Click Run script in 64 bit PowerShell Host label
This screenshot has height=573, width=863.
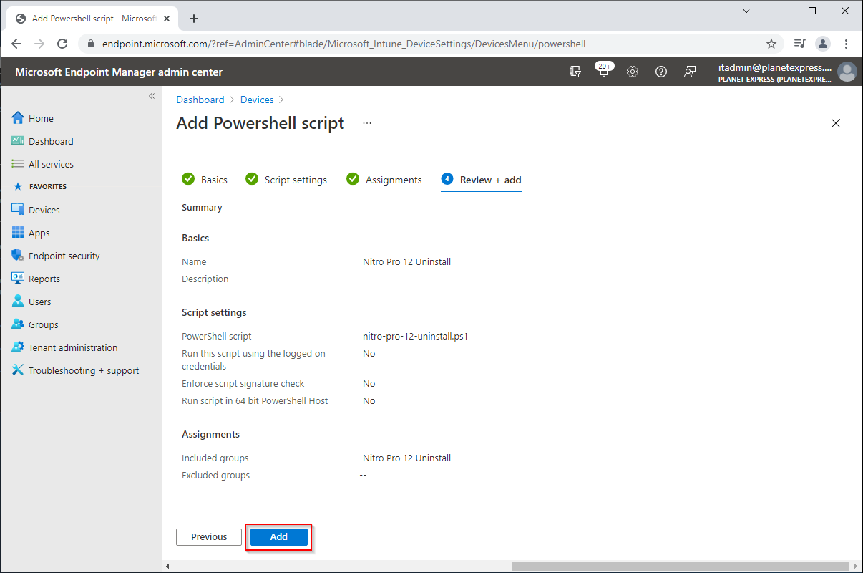[x=255, y=400]
